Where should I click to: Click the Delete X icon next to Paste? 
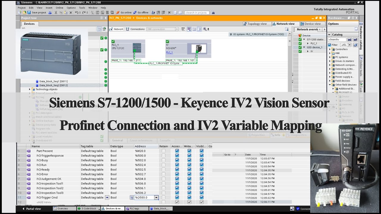click(71, 12)
